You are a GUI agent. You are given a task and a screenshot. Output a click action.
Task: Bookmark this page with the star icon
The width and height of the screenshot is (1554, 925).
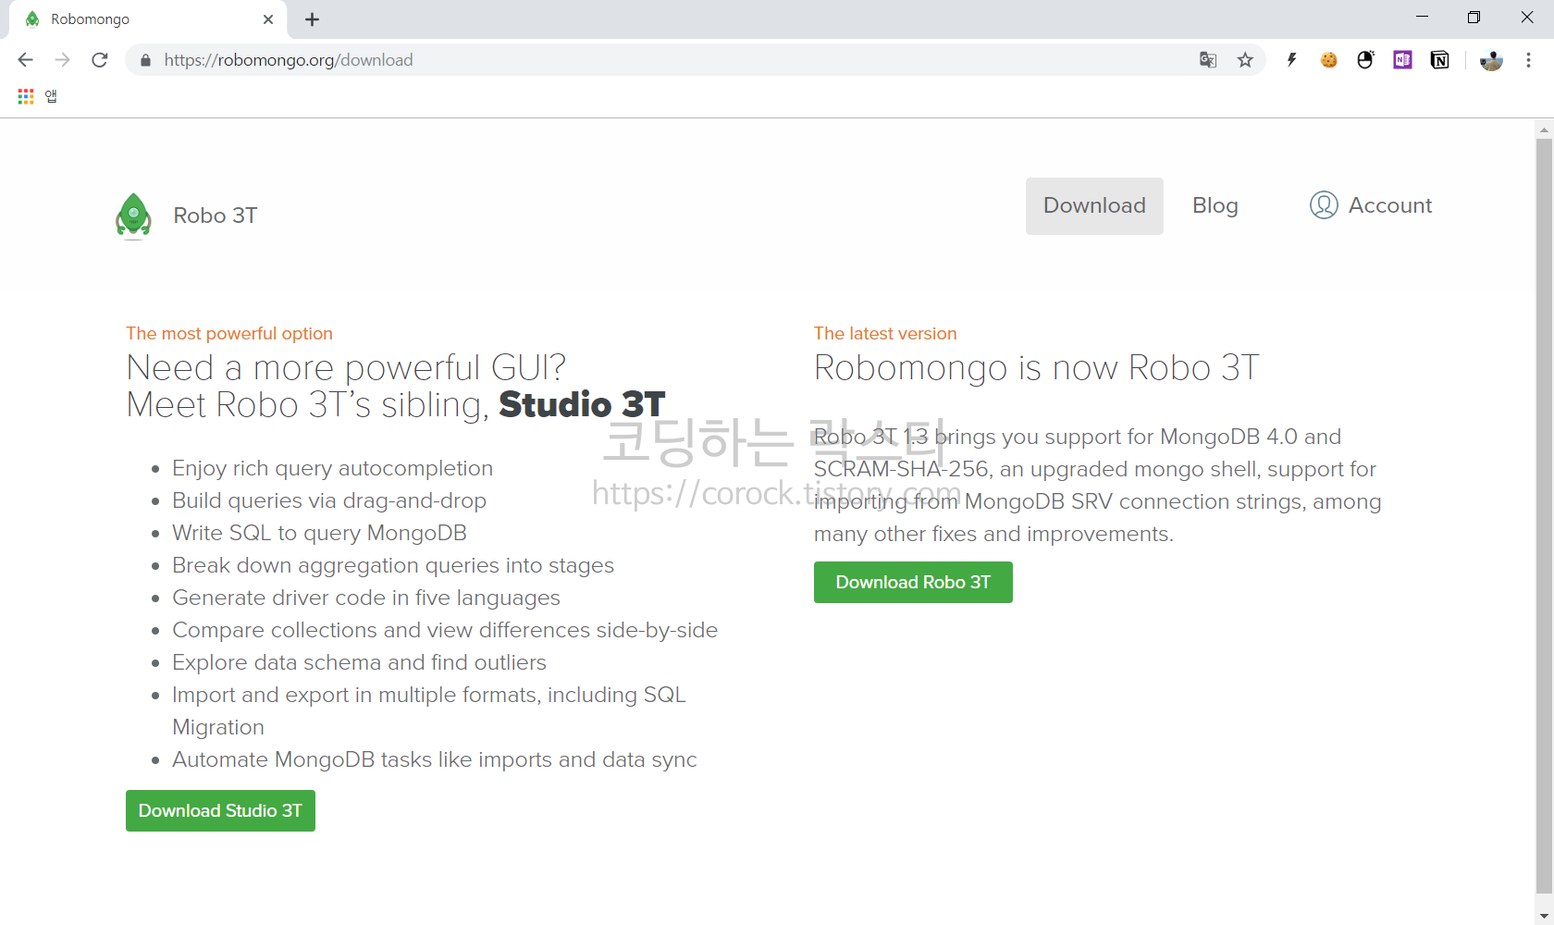point(1245,60)
